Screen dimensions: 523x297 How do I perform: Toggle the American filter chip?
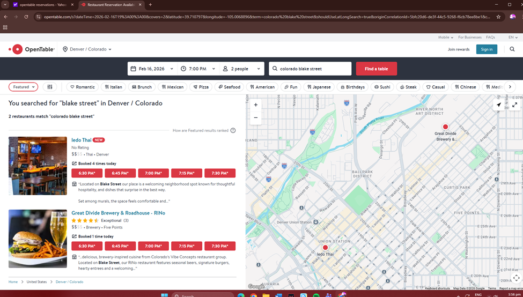coord(262,87)
